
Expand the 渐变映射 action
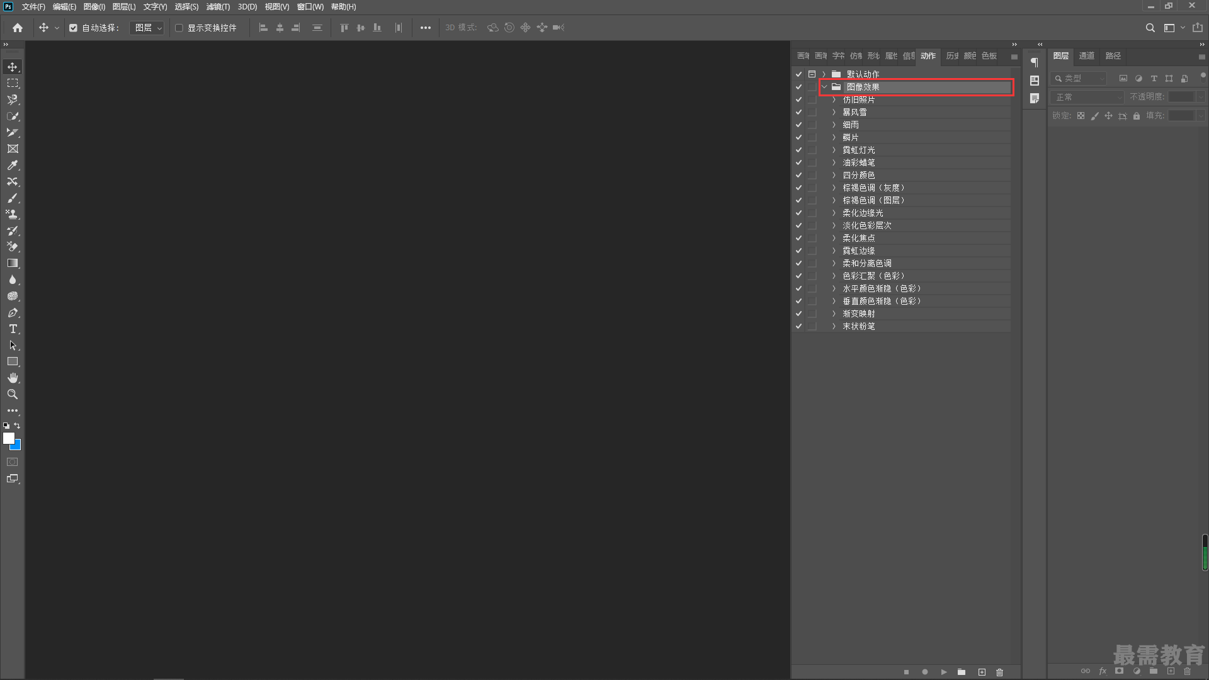tap(834, 314)
